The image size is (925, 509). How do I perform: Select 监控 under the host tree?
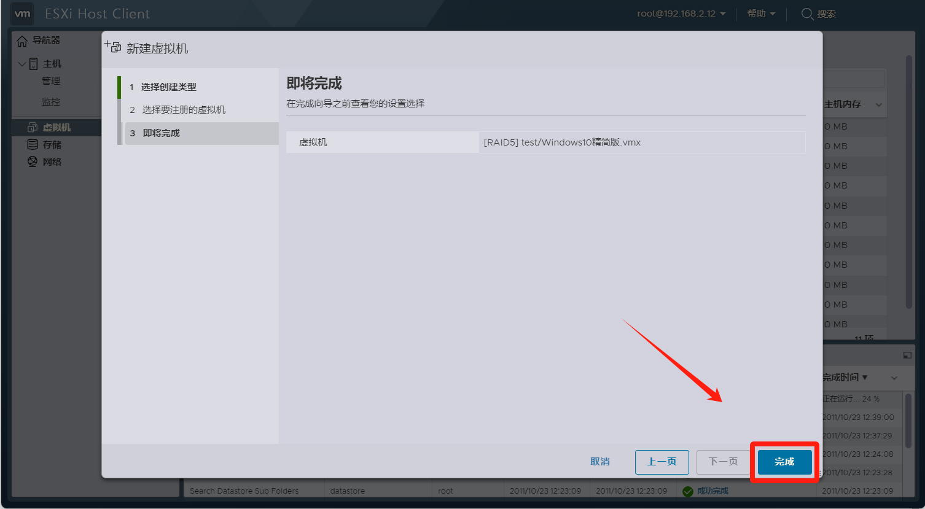(51, 102)
